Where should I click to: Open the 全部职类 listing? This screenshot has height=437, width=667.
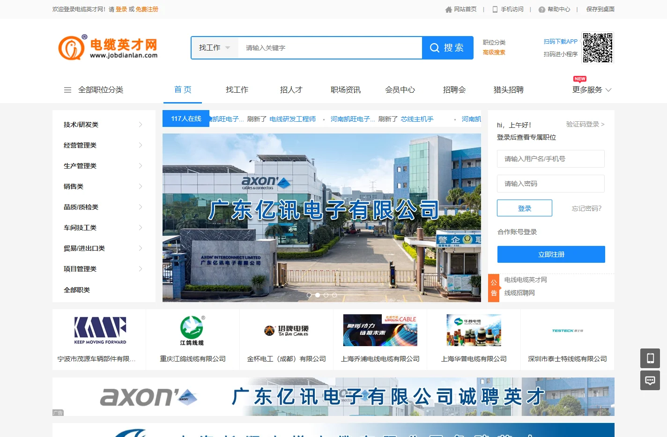tap(77, 290)
